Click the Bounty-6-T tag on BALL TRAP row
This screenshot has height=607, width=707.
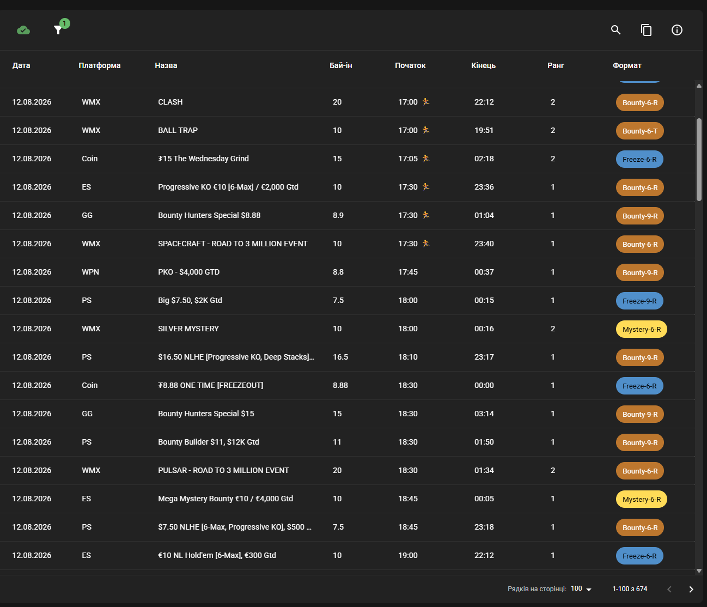(x=640, y=131)
